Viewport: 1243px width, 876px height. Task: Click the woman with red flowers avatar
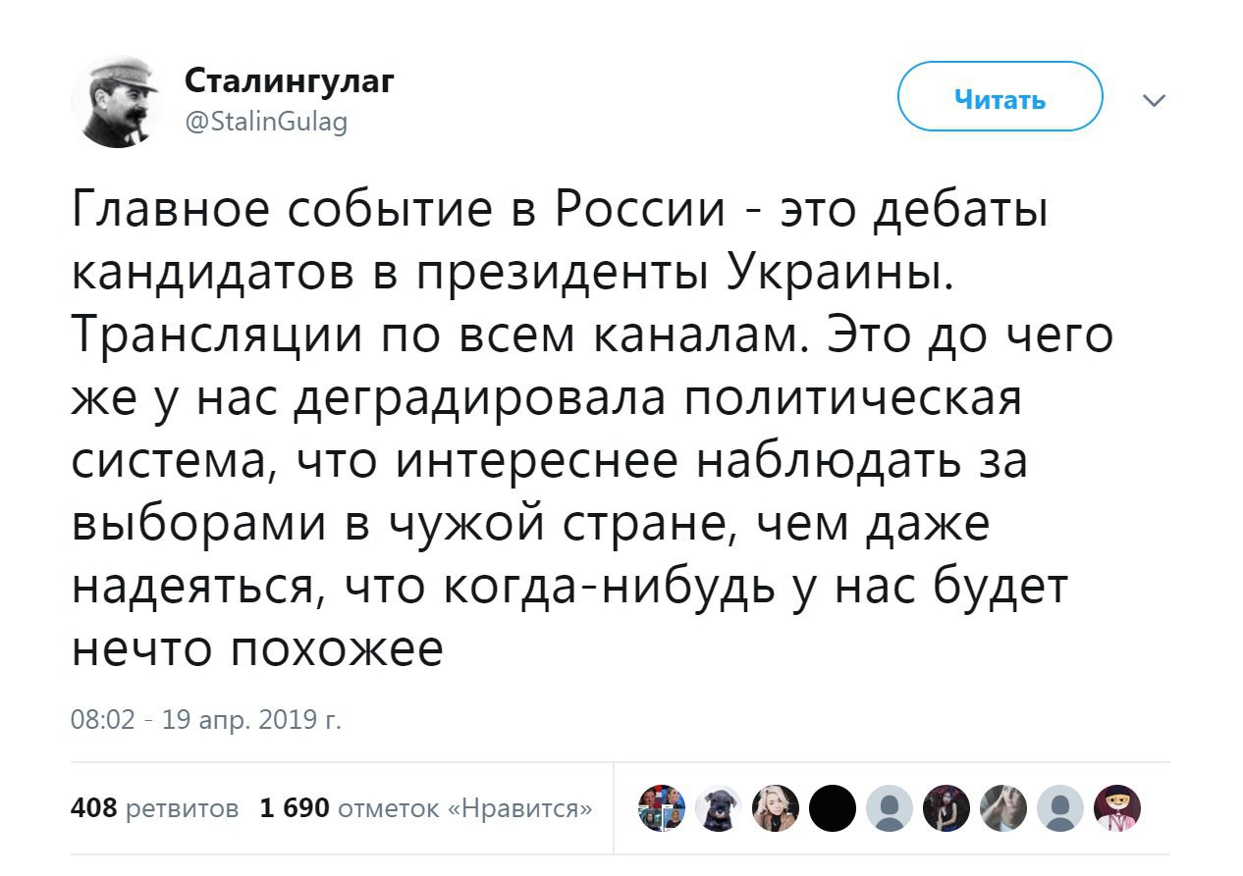(946, 808)
